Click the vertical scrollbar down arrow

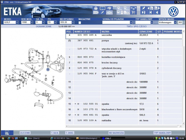(183, 123)
